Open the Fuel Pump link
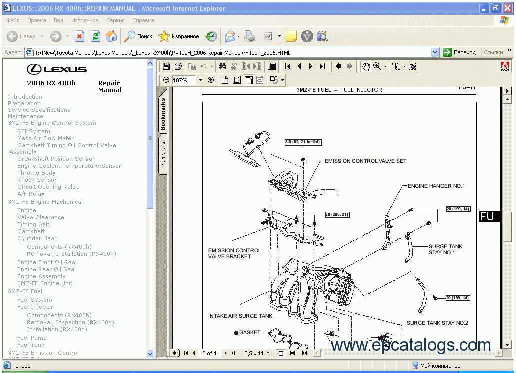Image resolution: width=516 pixels, height=373 pixels. [x=32, y=338]
